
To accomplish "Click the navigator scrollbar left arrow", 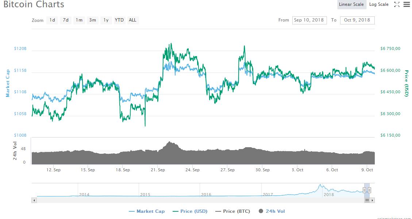I will (34, 200).
